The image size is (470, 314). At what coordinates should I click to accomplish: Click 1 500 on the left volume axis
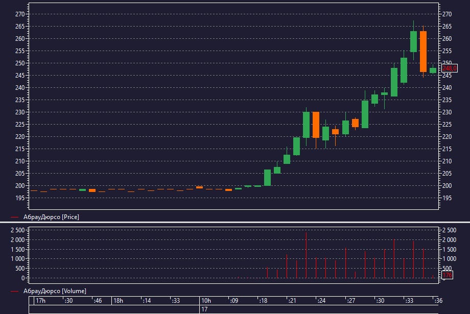[x=18, y=249]
